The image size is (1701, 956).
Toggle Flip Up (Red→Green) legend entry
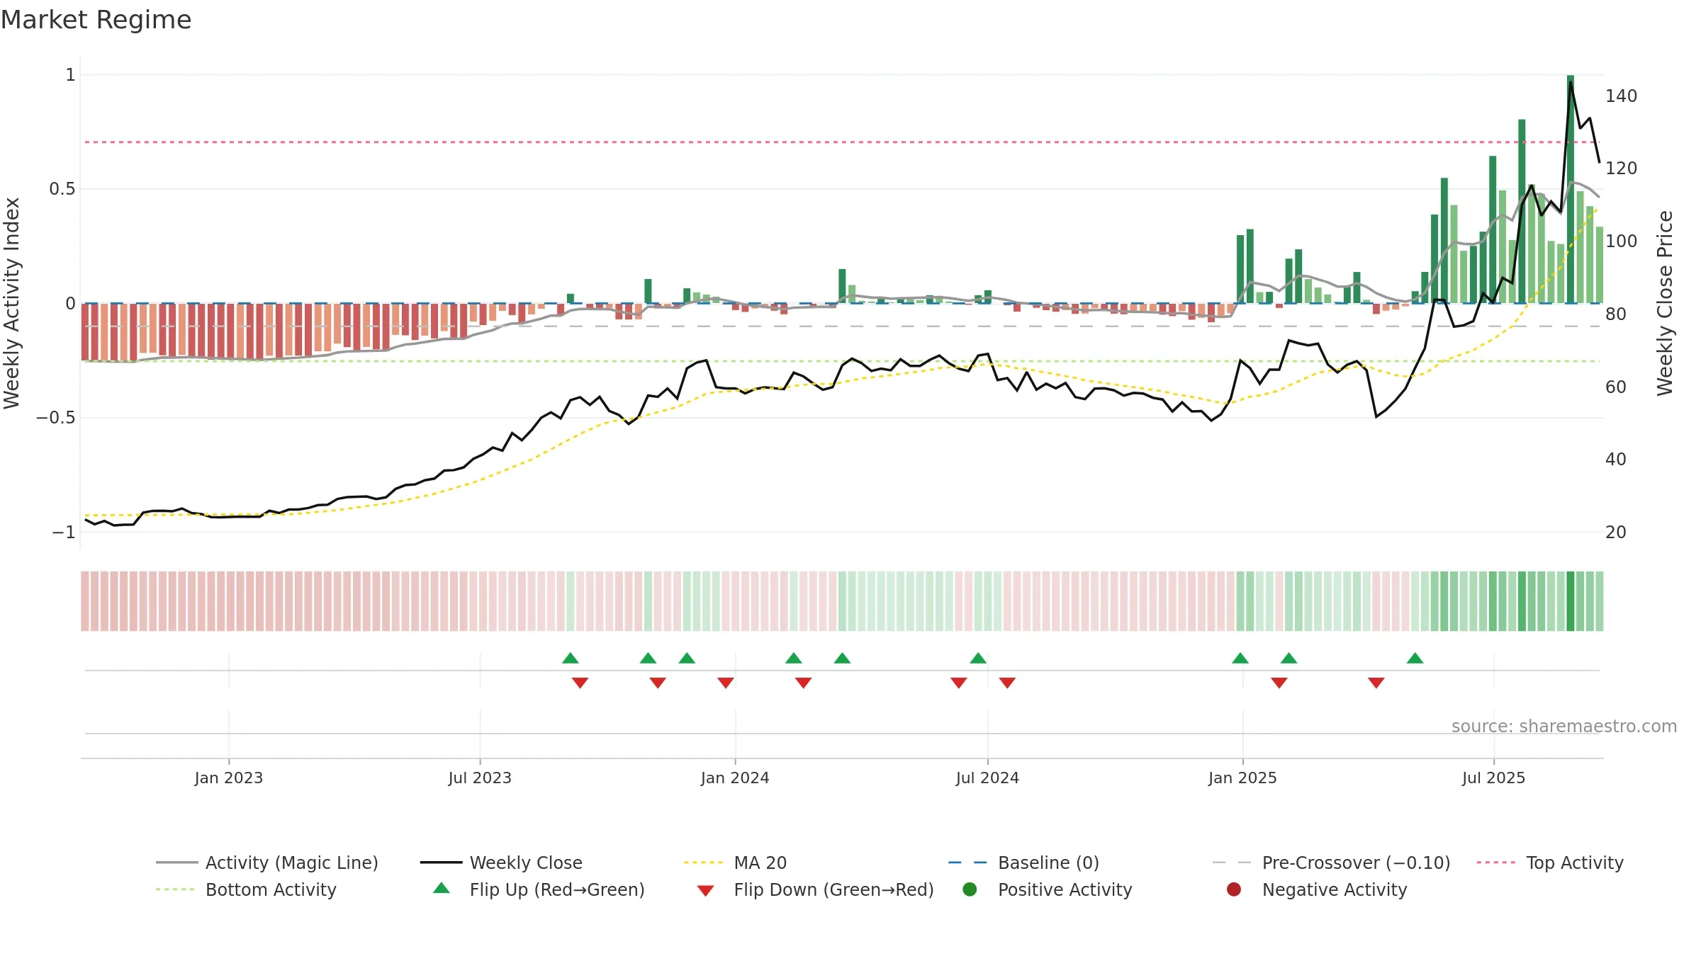(539, 889)
